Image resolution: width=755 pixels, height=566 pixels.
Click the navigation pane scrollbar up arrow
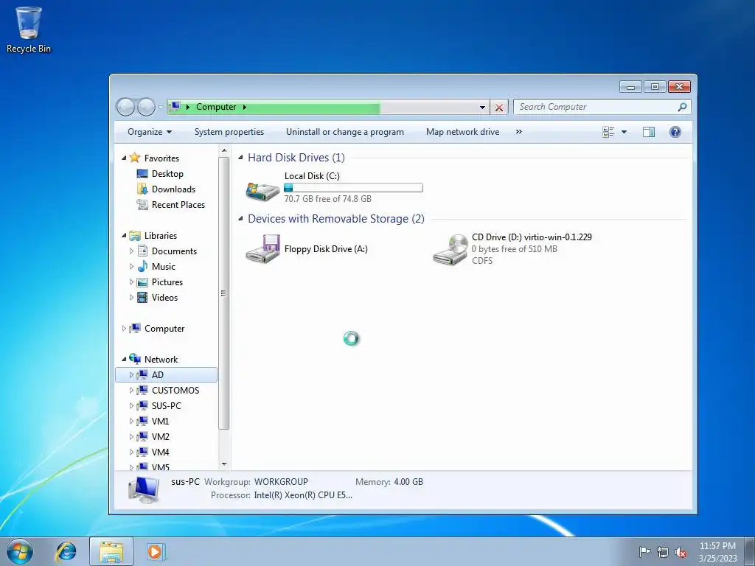[x=224, y=151]
